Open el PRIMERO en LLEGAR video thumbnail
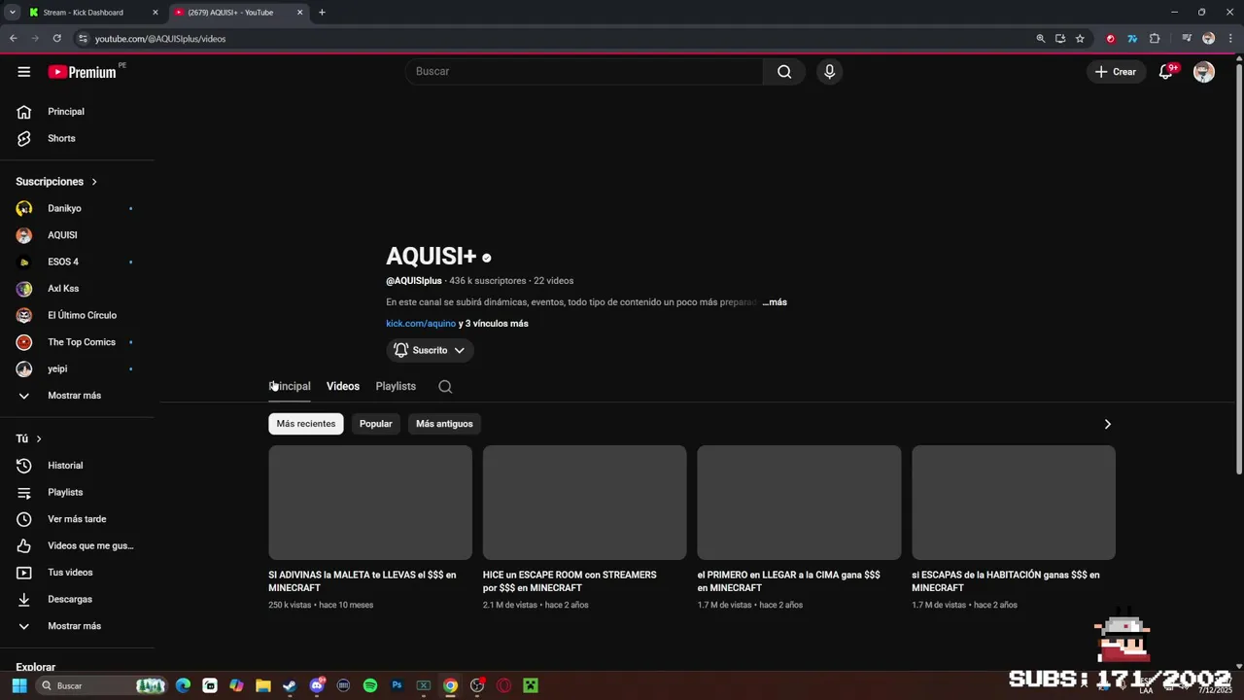 click(x=799, y=503)
